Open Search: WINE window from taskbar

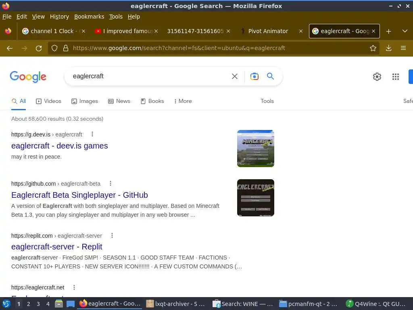coord(242,304)
